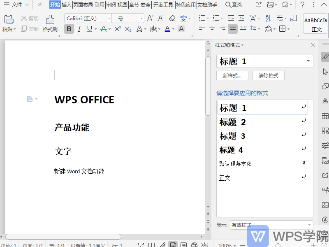Open the font size 二号 dropdown

pyautogui.click(x=141, y=18)
